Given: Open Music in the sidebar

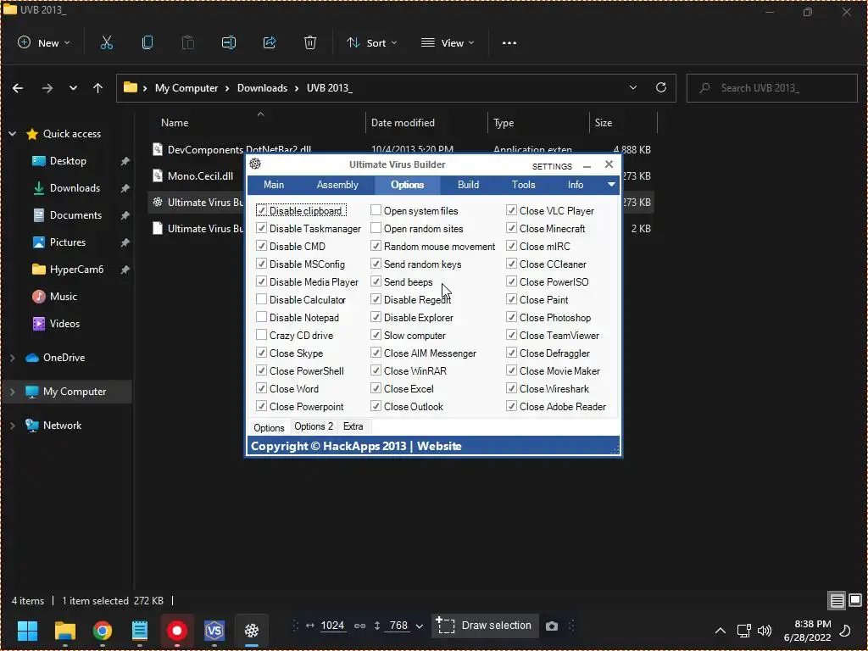Looking at the screenshot, I should (63, 297).
